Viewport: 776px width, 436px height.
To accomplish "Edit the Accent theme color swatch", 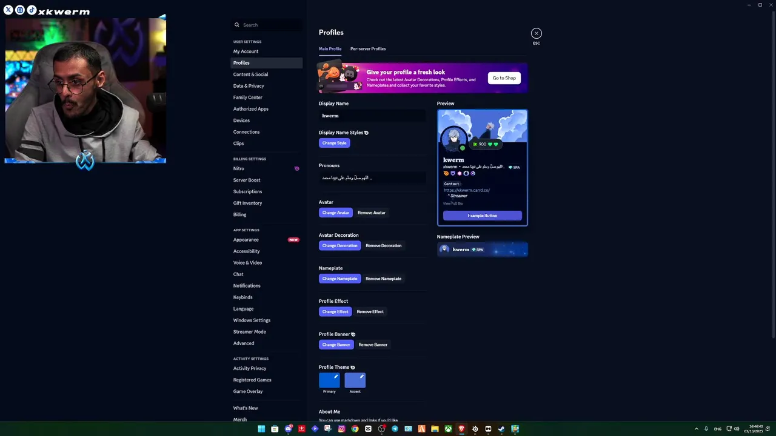I will pyautogui.click(x=355, y=380).
